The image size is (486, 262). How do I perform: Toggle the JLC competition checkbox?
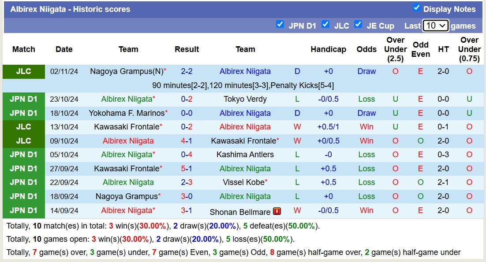click(x=325, y=25)
